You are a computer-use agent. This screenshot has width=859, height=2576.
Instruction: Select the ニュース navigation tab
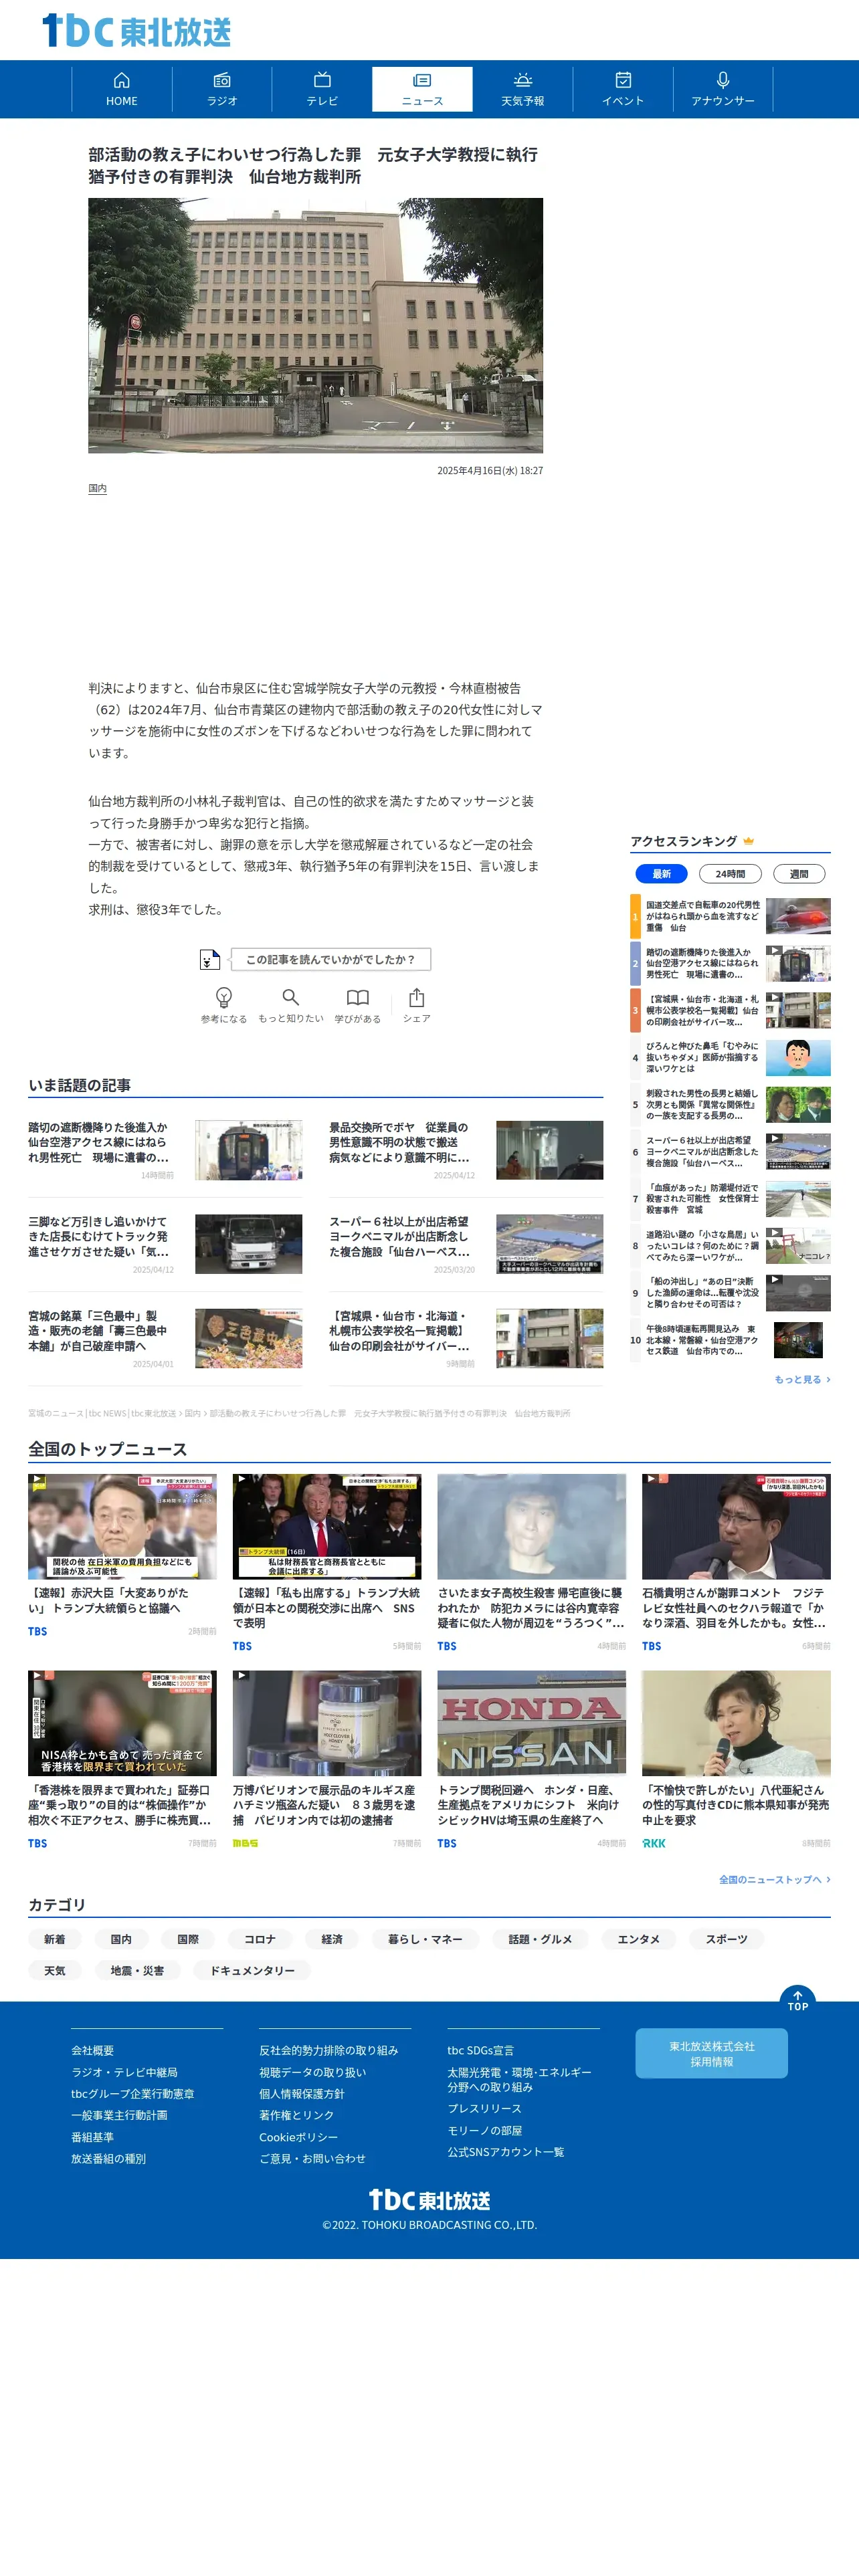coord(422,89)
